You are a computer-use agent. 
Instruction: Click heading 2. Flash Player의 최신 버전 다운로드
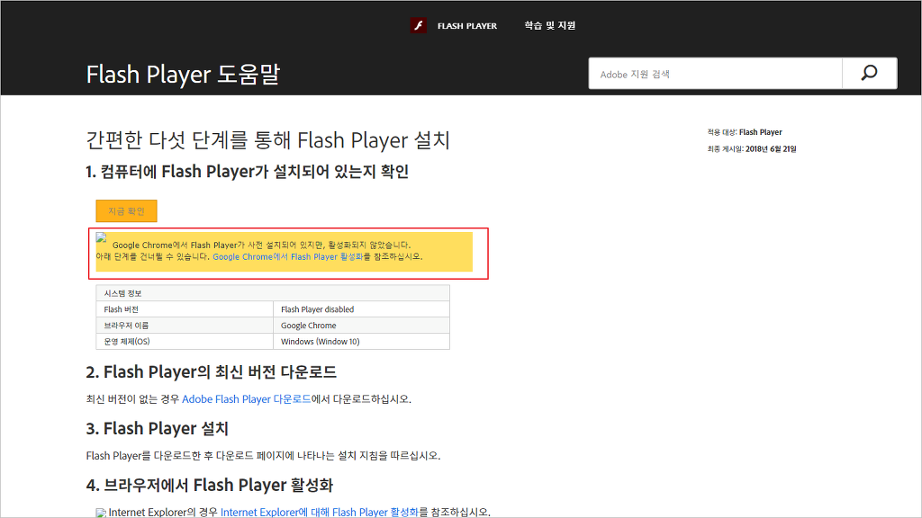(x=211, y=371)
